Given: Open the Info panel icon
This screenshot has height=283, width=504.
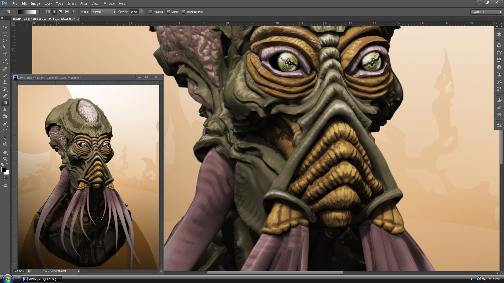Looking at the screenshot, I should (499, 67).
